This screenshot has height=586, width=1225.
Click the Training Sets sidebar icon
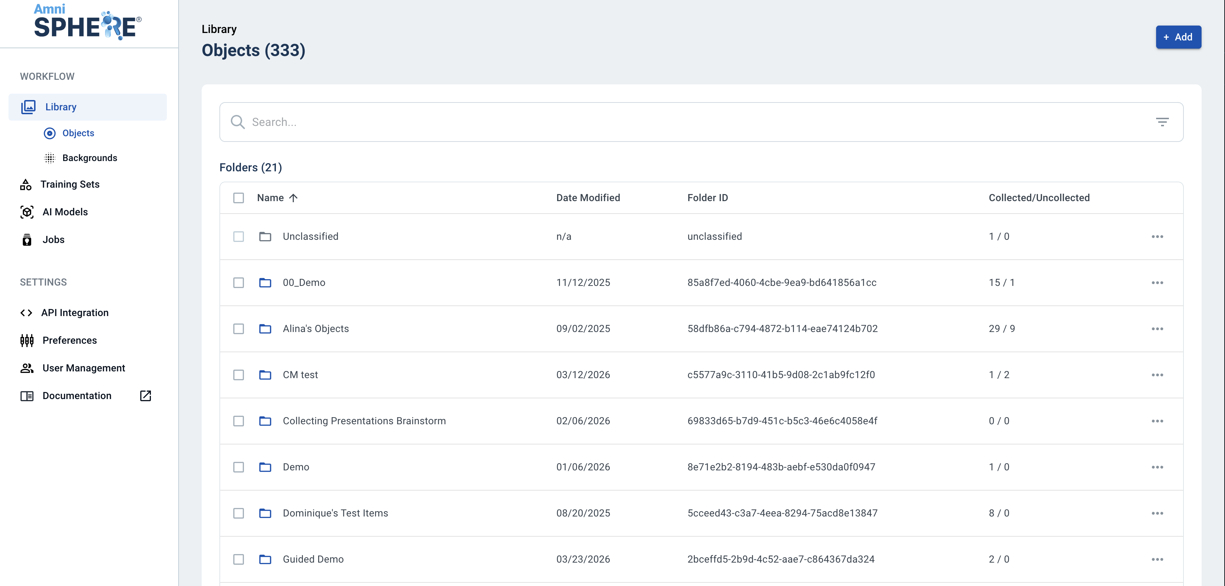click(26, 184)
